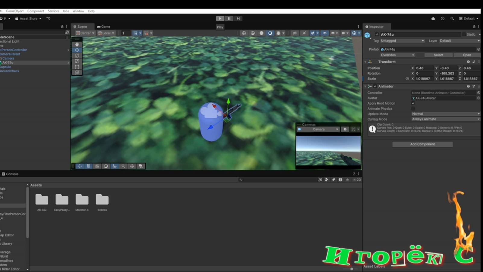Uncheck Apply Root Motion in the Animator

coord(413,103)
